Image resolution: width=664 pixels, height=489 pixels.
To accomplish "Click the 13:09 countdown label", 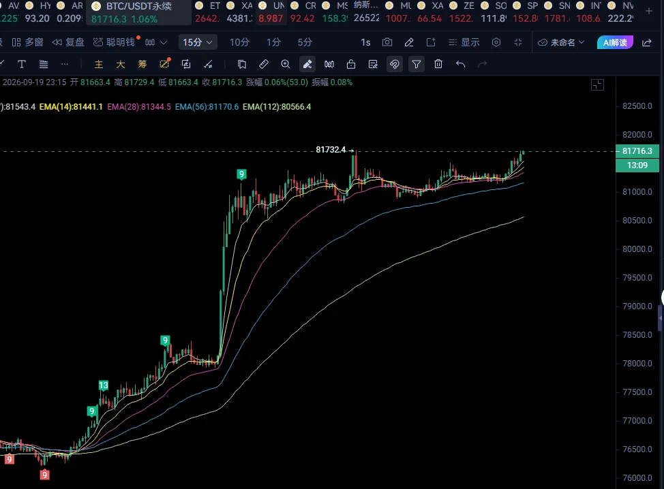I will (x=637, y=165).
